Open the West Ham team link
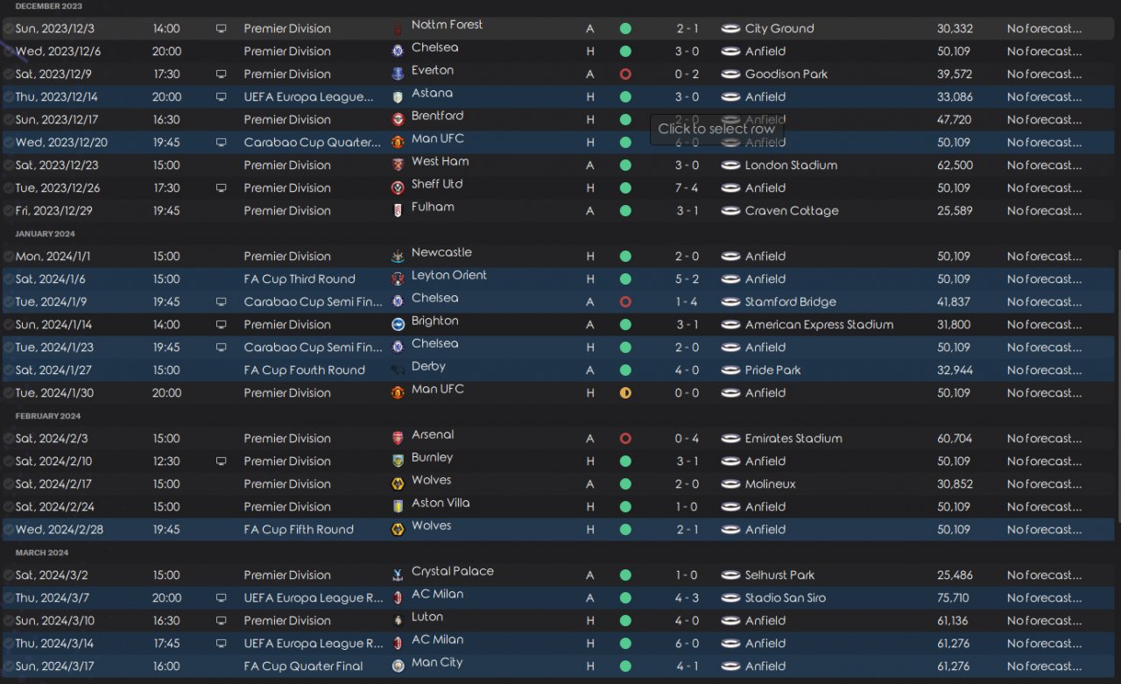This screenshot has height=684, width=1121. tap(440, 162)
